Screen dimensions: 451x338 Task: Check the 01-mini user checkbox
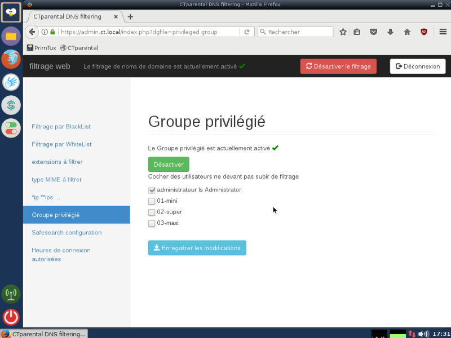tap(152, 201)
